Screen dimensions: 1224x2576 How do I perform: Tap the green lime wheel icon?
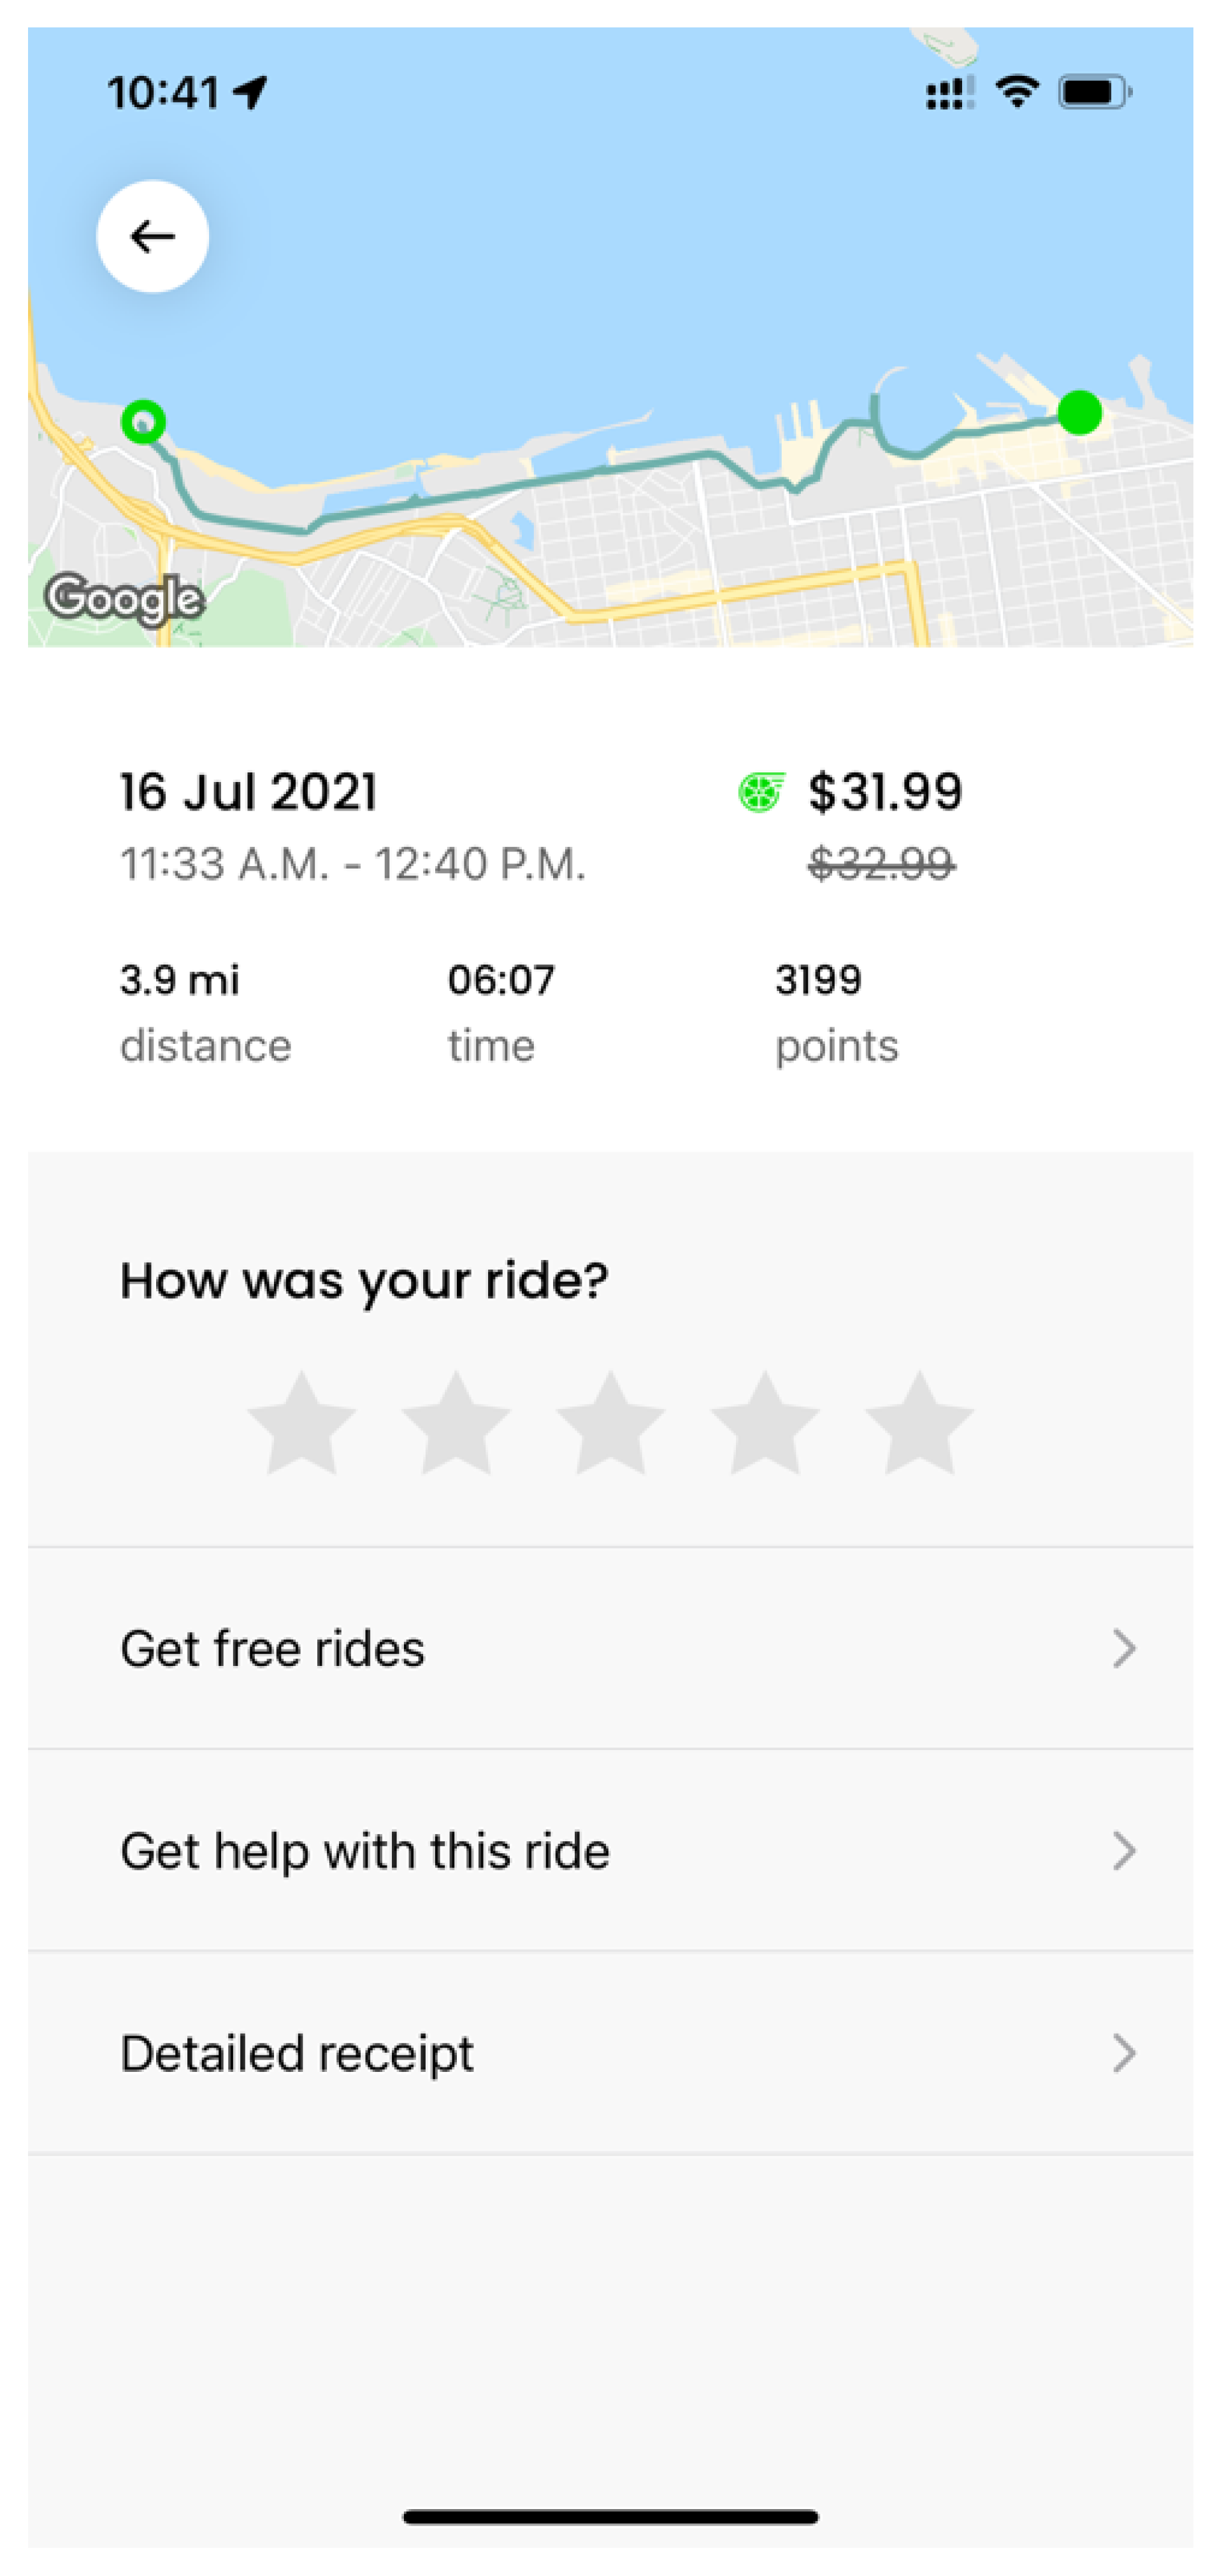tap(761, 793)
